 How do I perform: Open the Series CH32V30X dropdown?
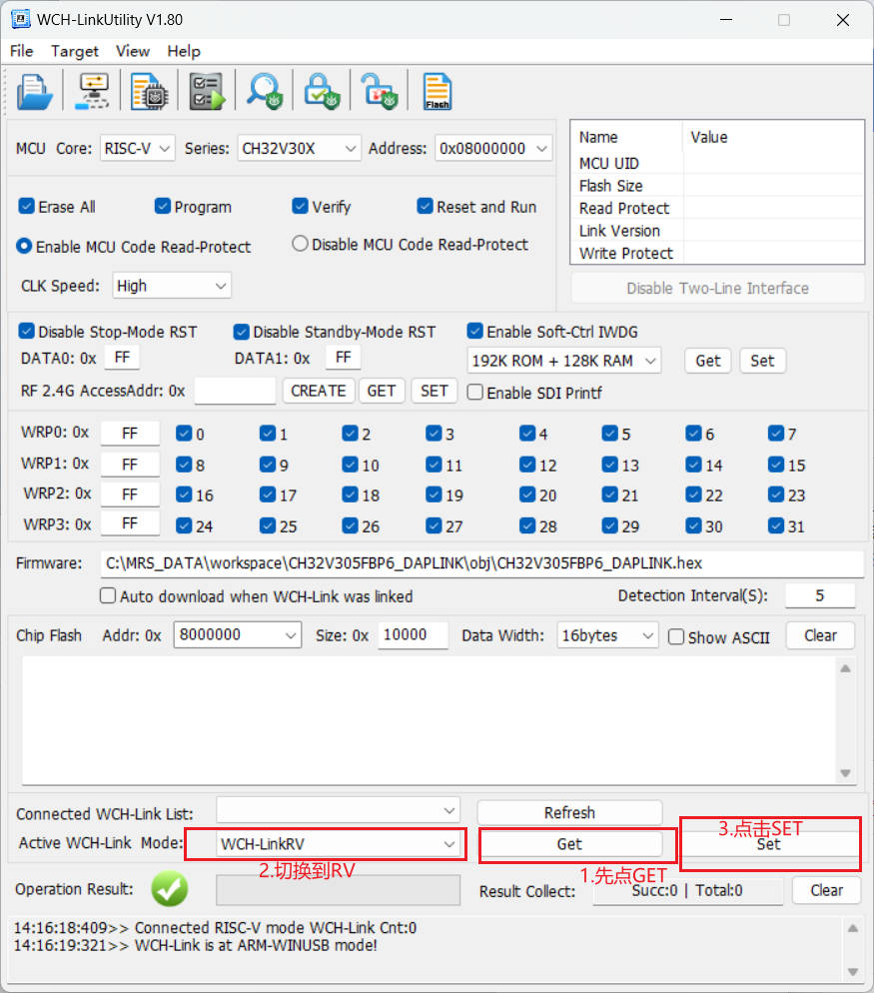click(x=299, y=149)
